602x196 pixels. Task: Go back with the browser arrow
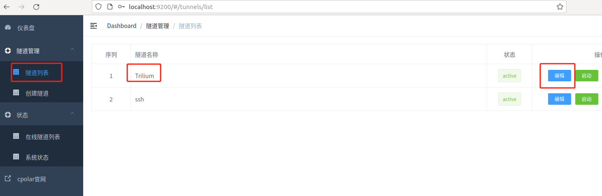coord(7,7)
